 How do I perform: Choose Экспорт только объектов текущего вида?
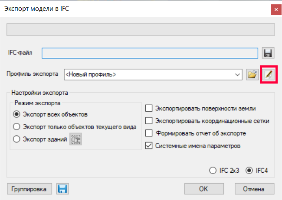(x=17, y=127)
